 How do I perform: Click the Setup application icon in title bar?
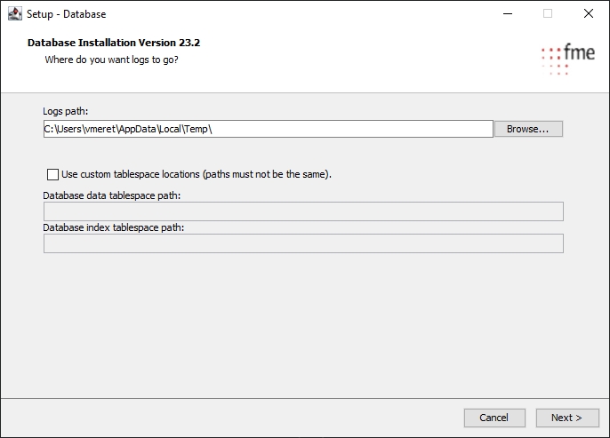(14, 13)
